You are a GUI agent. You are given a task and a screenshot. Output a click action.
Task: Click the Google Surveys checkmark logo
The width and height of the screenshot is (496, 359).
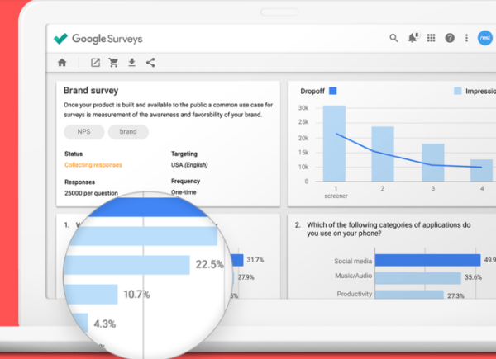click(x=60, y=39)
